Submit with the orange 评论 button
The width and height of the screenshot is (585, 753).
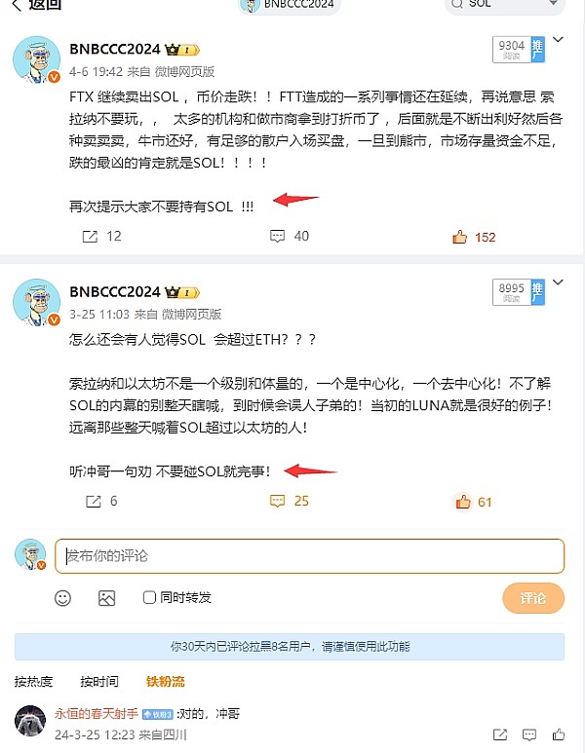click(x=533, y=598)
